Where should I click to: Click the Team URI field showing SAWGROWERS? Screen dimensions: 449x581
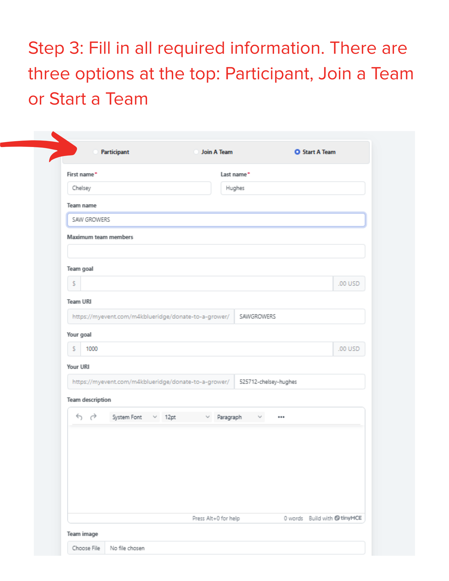[300, 316]
